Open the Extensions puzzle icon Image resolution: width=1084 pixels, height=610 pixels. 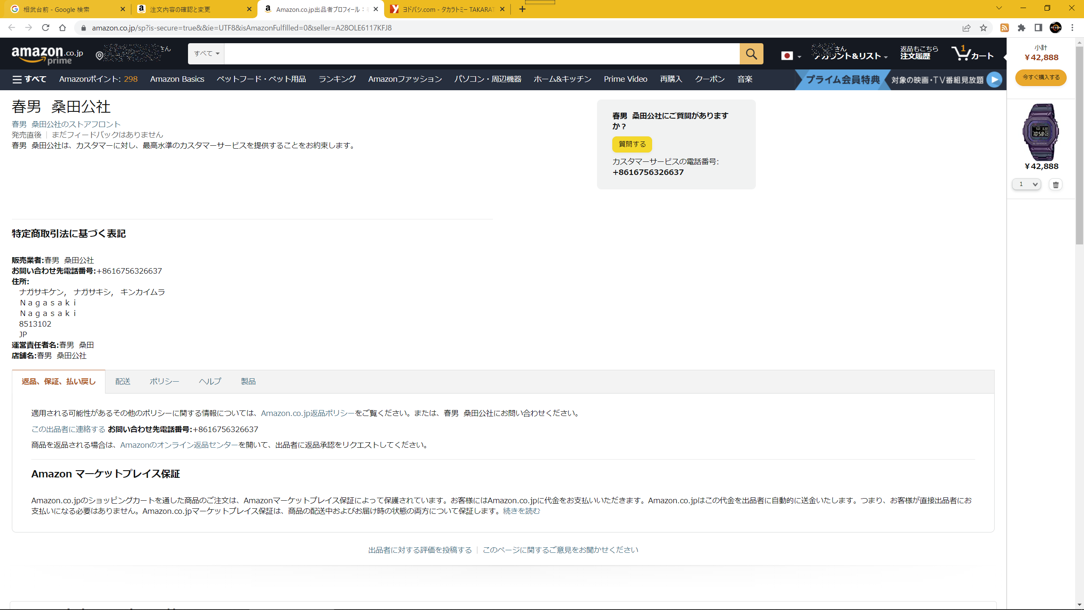pyautogui.click(x=1021, y=28)
